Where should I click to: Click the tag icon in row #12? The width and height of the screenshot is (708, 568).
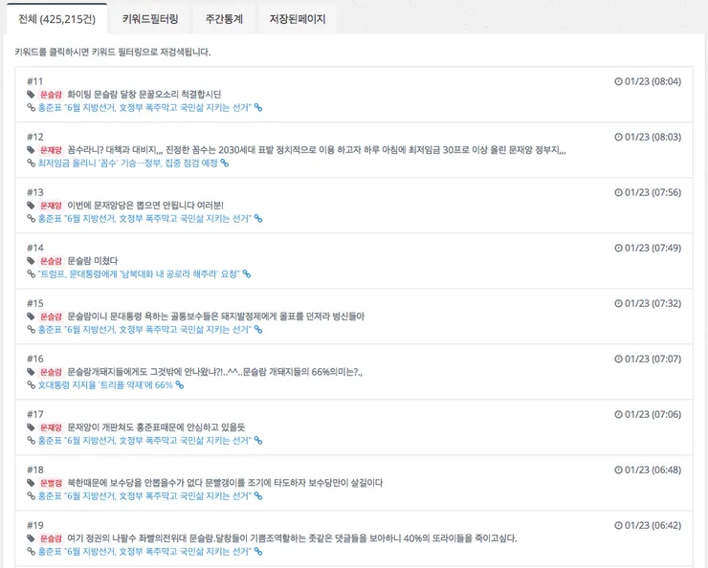(31, 150)
